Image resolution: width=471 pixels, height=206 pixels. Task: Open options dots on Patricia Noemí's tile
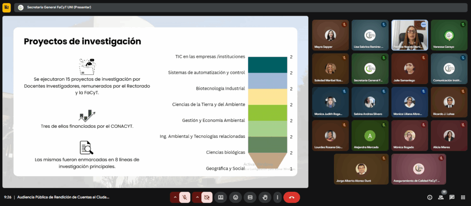coord(423,24)
